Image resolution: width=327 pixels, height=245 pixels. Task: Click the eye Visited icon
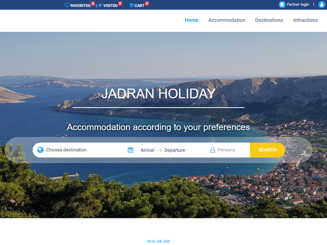point(100,5)
